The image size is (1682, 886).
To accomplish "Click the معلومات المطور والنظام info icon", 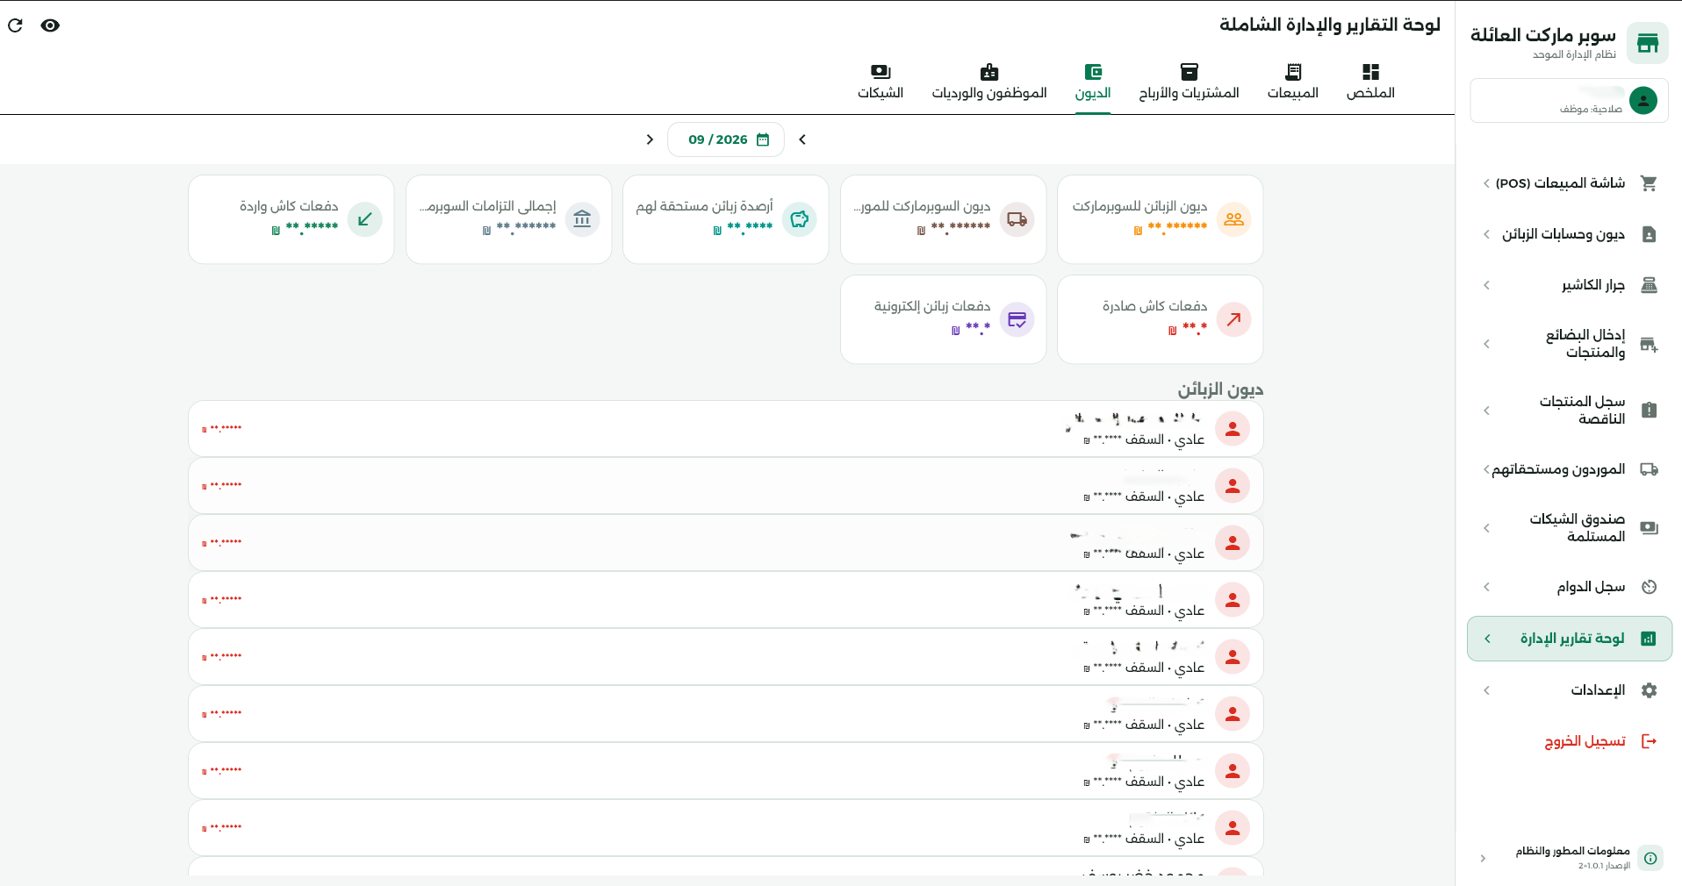I will tap(1650, 858).
